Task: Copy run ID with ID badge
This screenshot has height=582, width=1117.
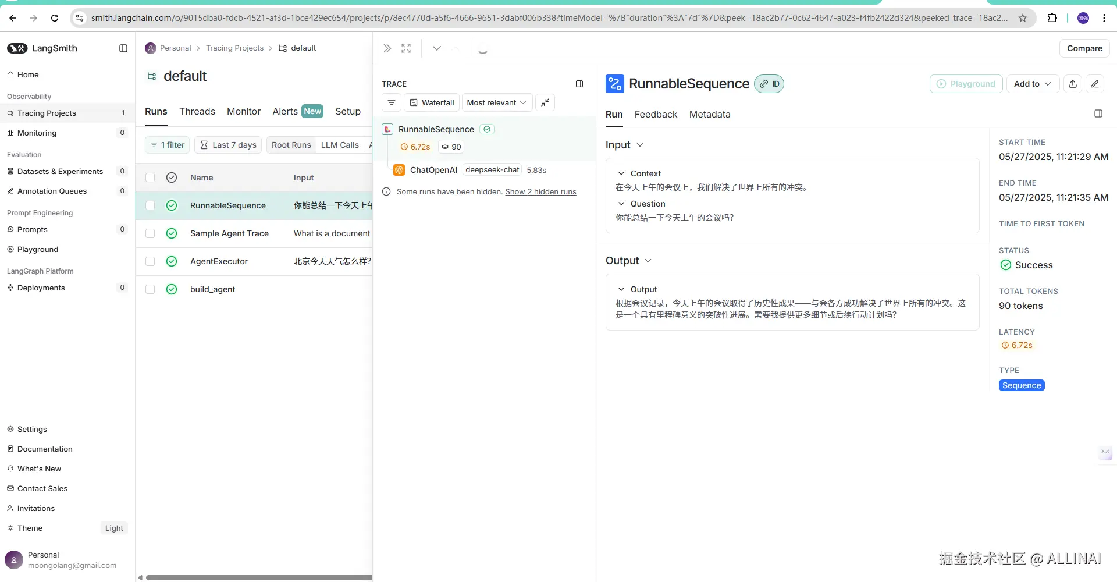Action: (769, 84)
